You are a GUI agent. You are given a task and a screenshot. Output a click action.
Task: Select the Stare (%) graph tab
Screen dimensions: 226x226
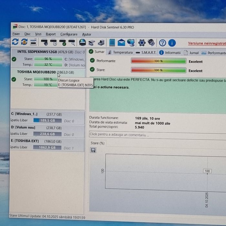click(98, 143)
